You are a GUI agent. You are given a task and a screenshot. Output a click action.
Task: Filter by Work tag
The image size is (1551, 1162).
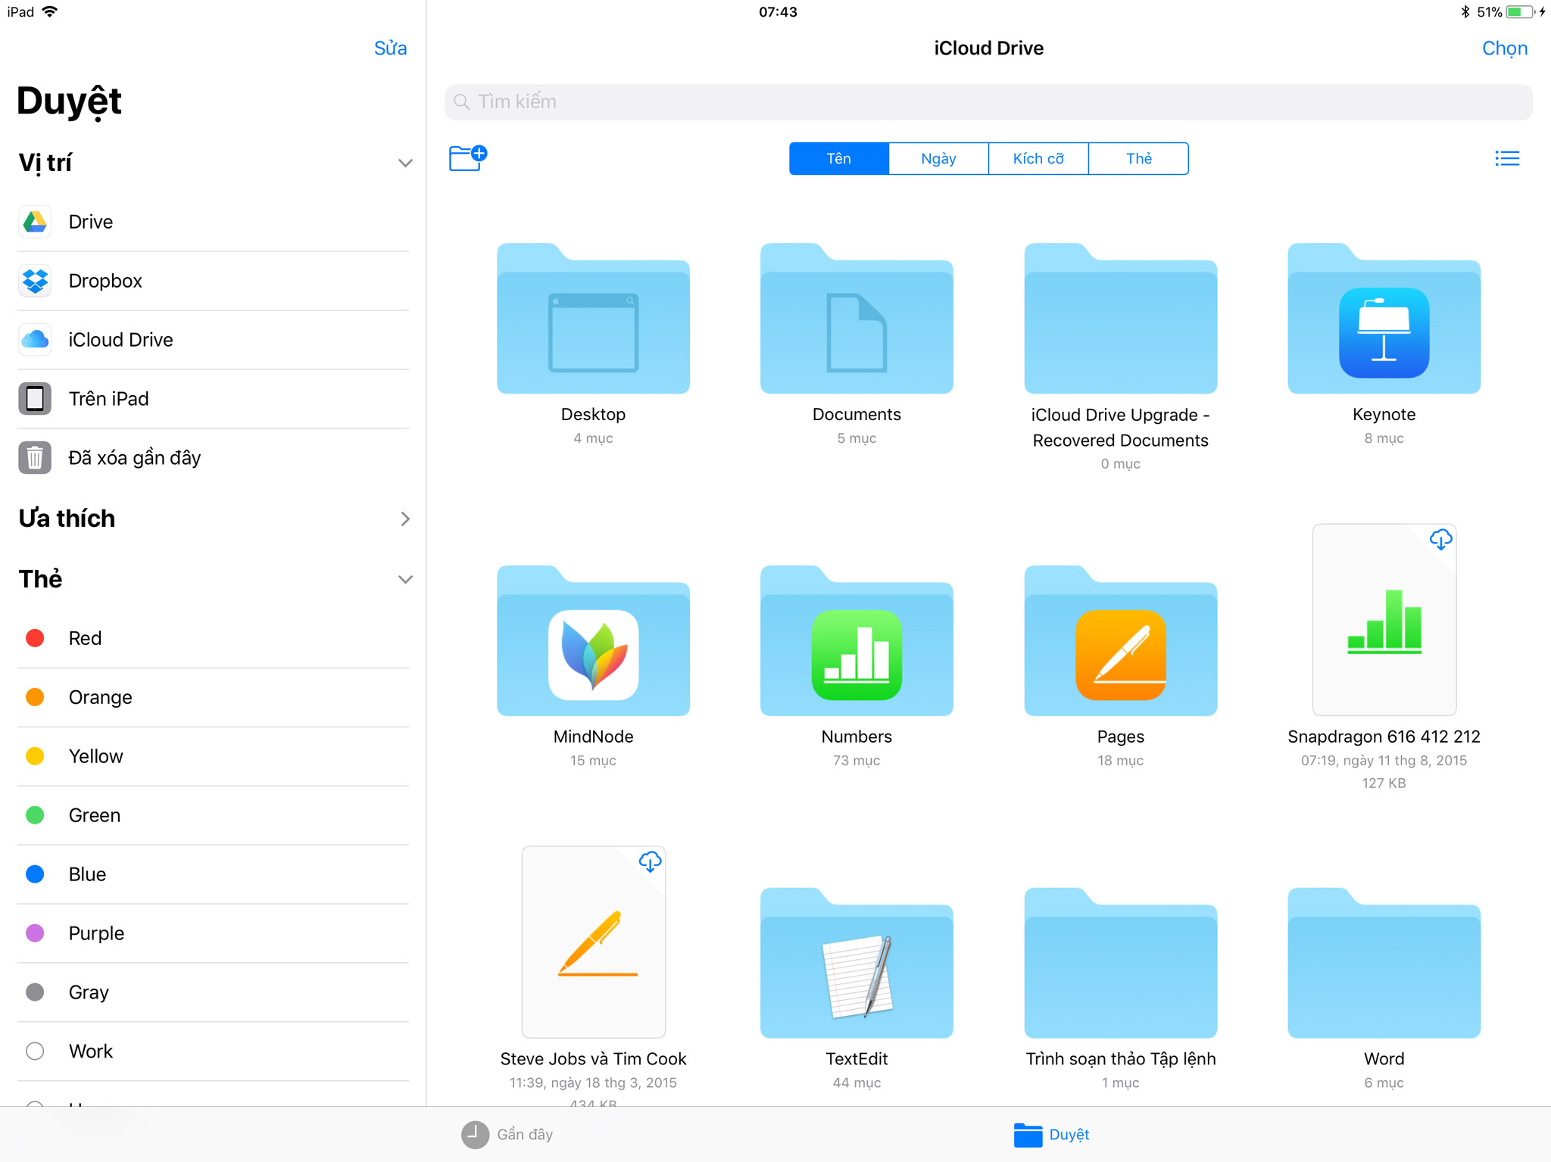coord(213,1051)
